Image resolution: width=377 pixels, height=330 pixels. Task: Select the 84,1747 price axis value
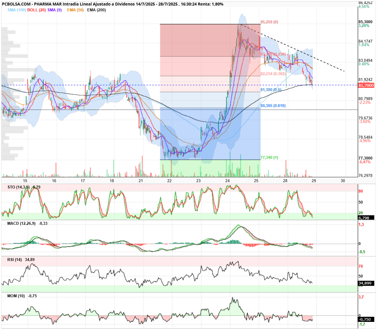pos(365,41)
